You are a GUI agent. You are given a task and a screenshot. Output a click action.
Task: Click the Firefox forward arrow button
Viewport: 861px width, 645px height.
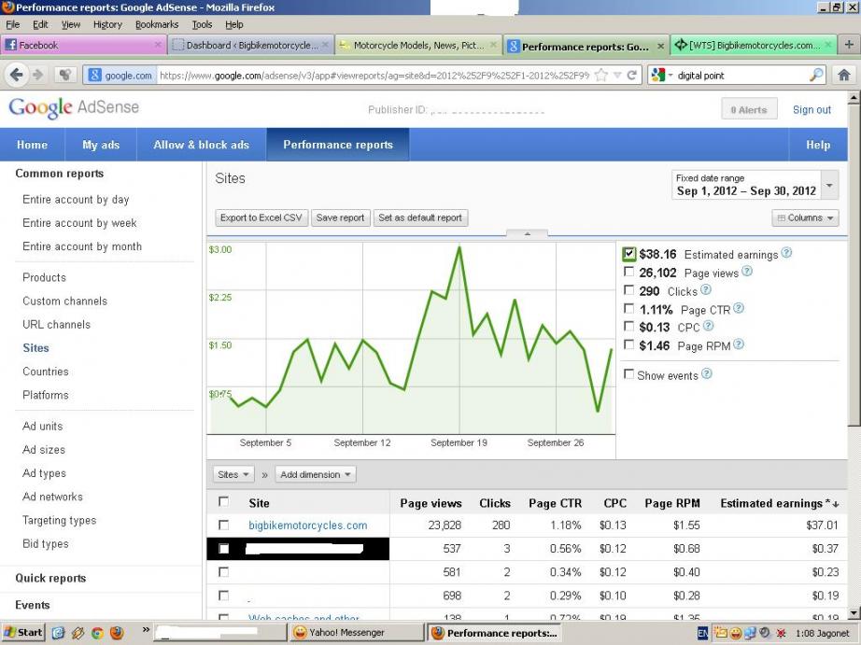pos(37,75)
